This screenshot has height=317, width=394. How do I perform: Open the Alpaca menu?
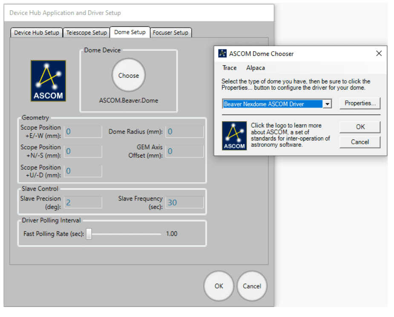256,68
